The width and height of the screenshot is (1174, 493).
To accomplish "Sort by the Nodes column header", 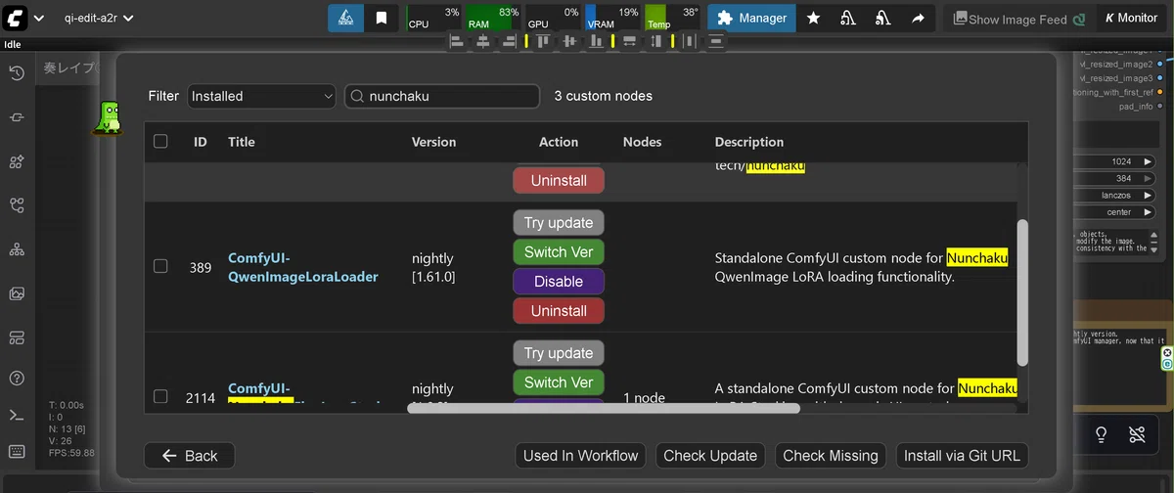I will coord(643,142).
